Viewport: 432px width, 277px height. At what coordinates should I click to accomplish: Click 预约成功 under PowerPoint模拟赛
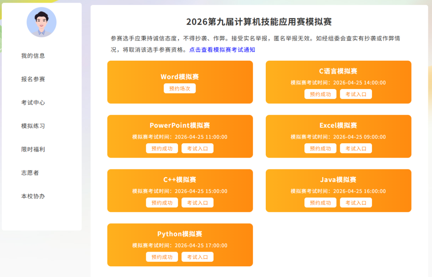pos(162,149)
